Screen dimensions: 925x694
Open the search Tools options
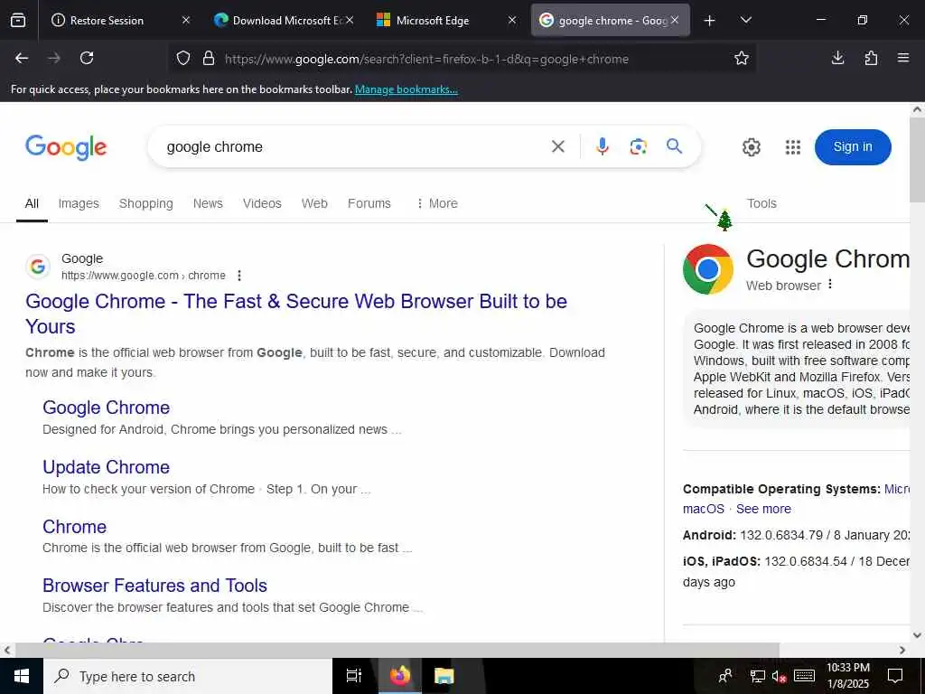click(x=761, y=203)
